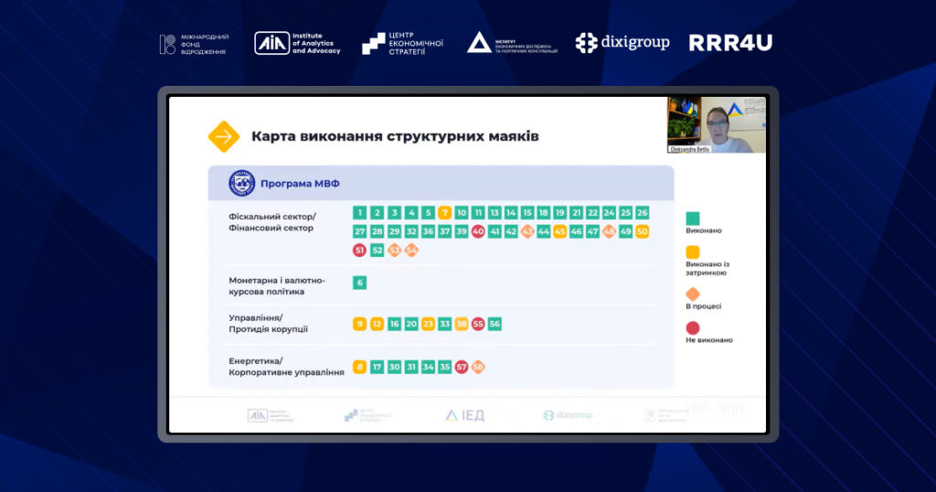Click the red circle beacon number 40
Viewport: 936px width, 492px height.
[x=478, y=231]
